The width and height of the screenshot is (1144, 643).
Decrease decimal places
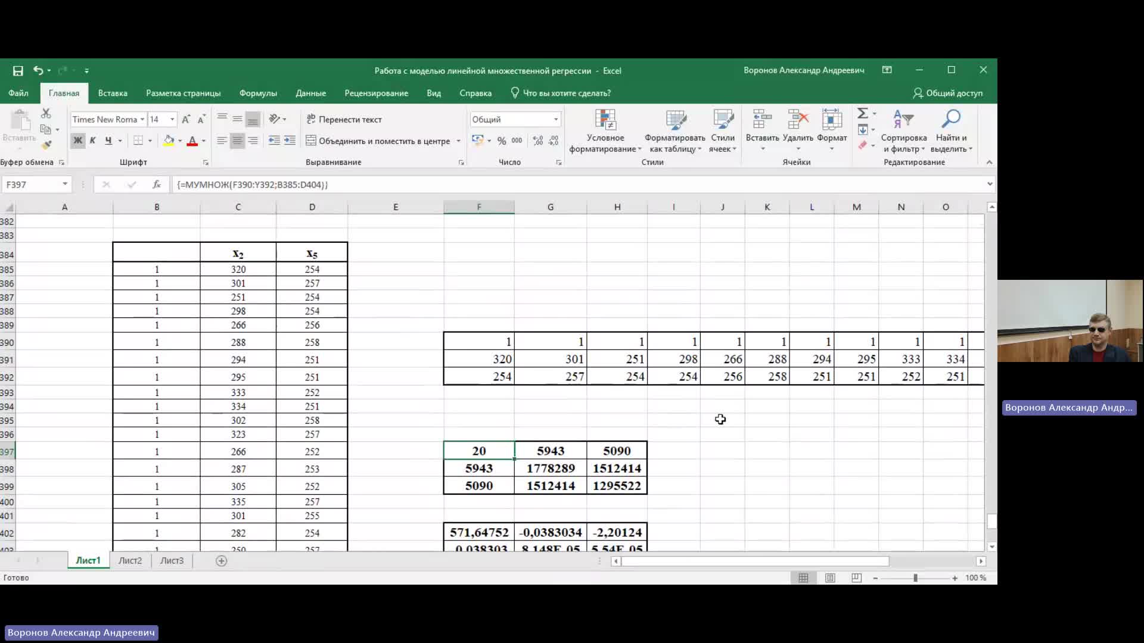coord(554,141)
